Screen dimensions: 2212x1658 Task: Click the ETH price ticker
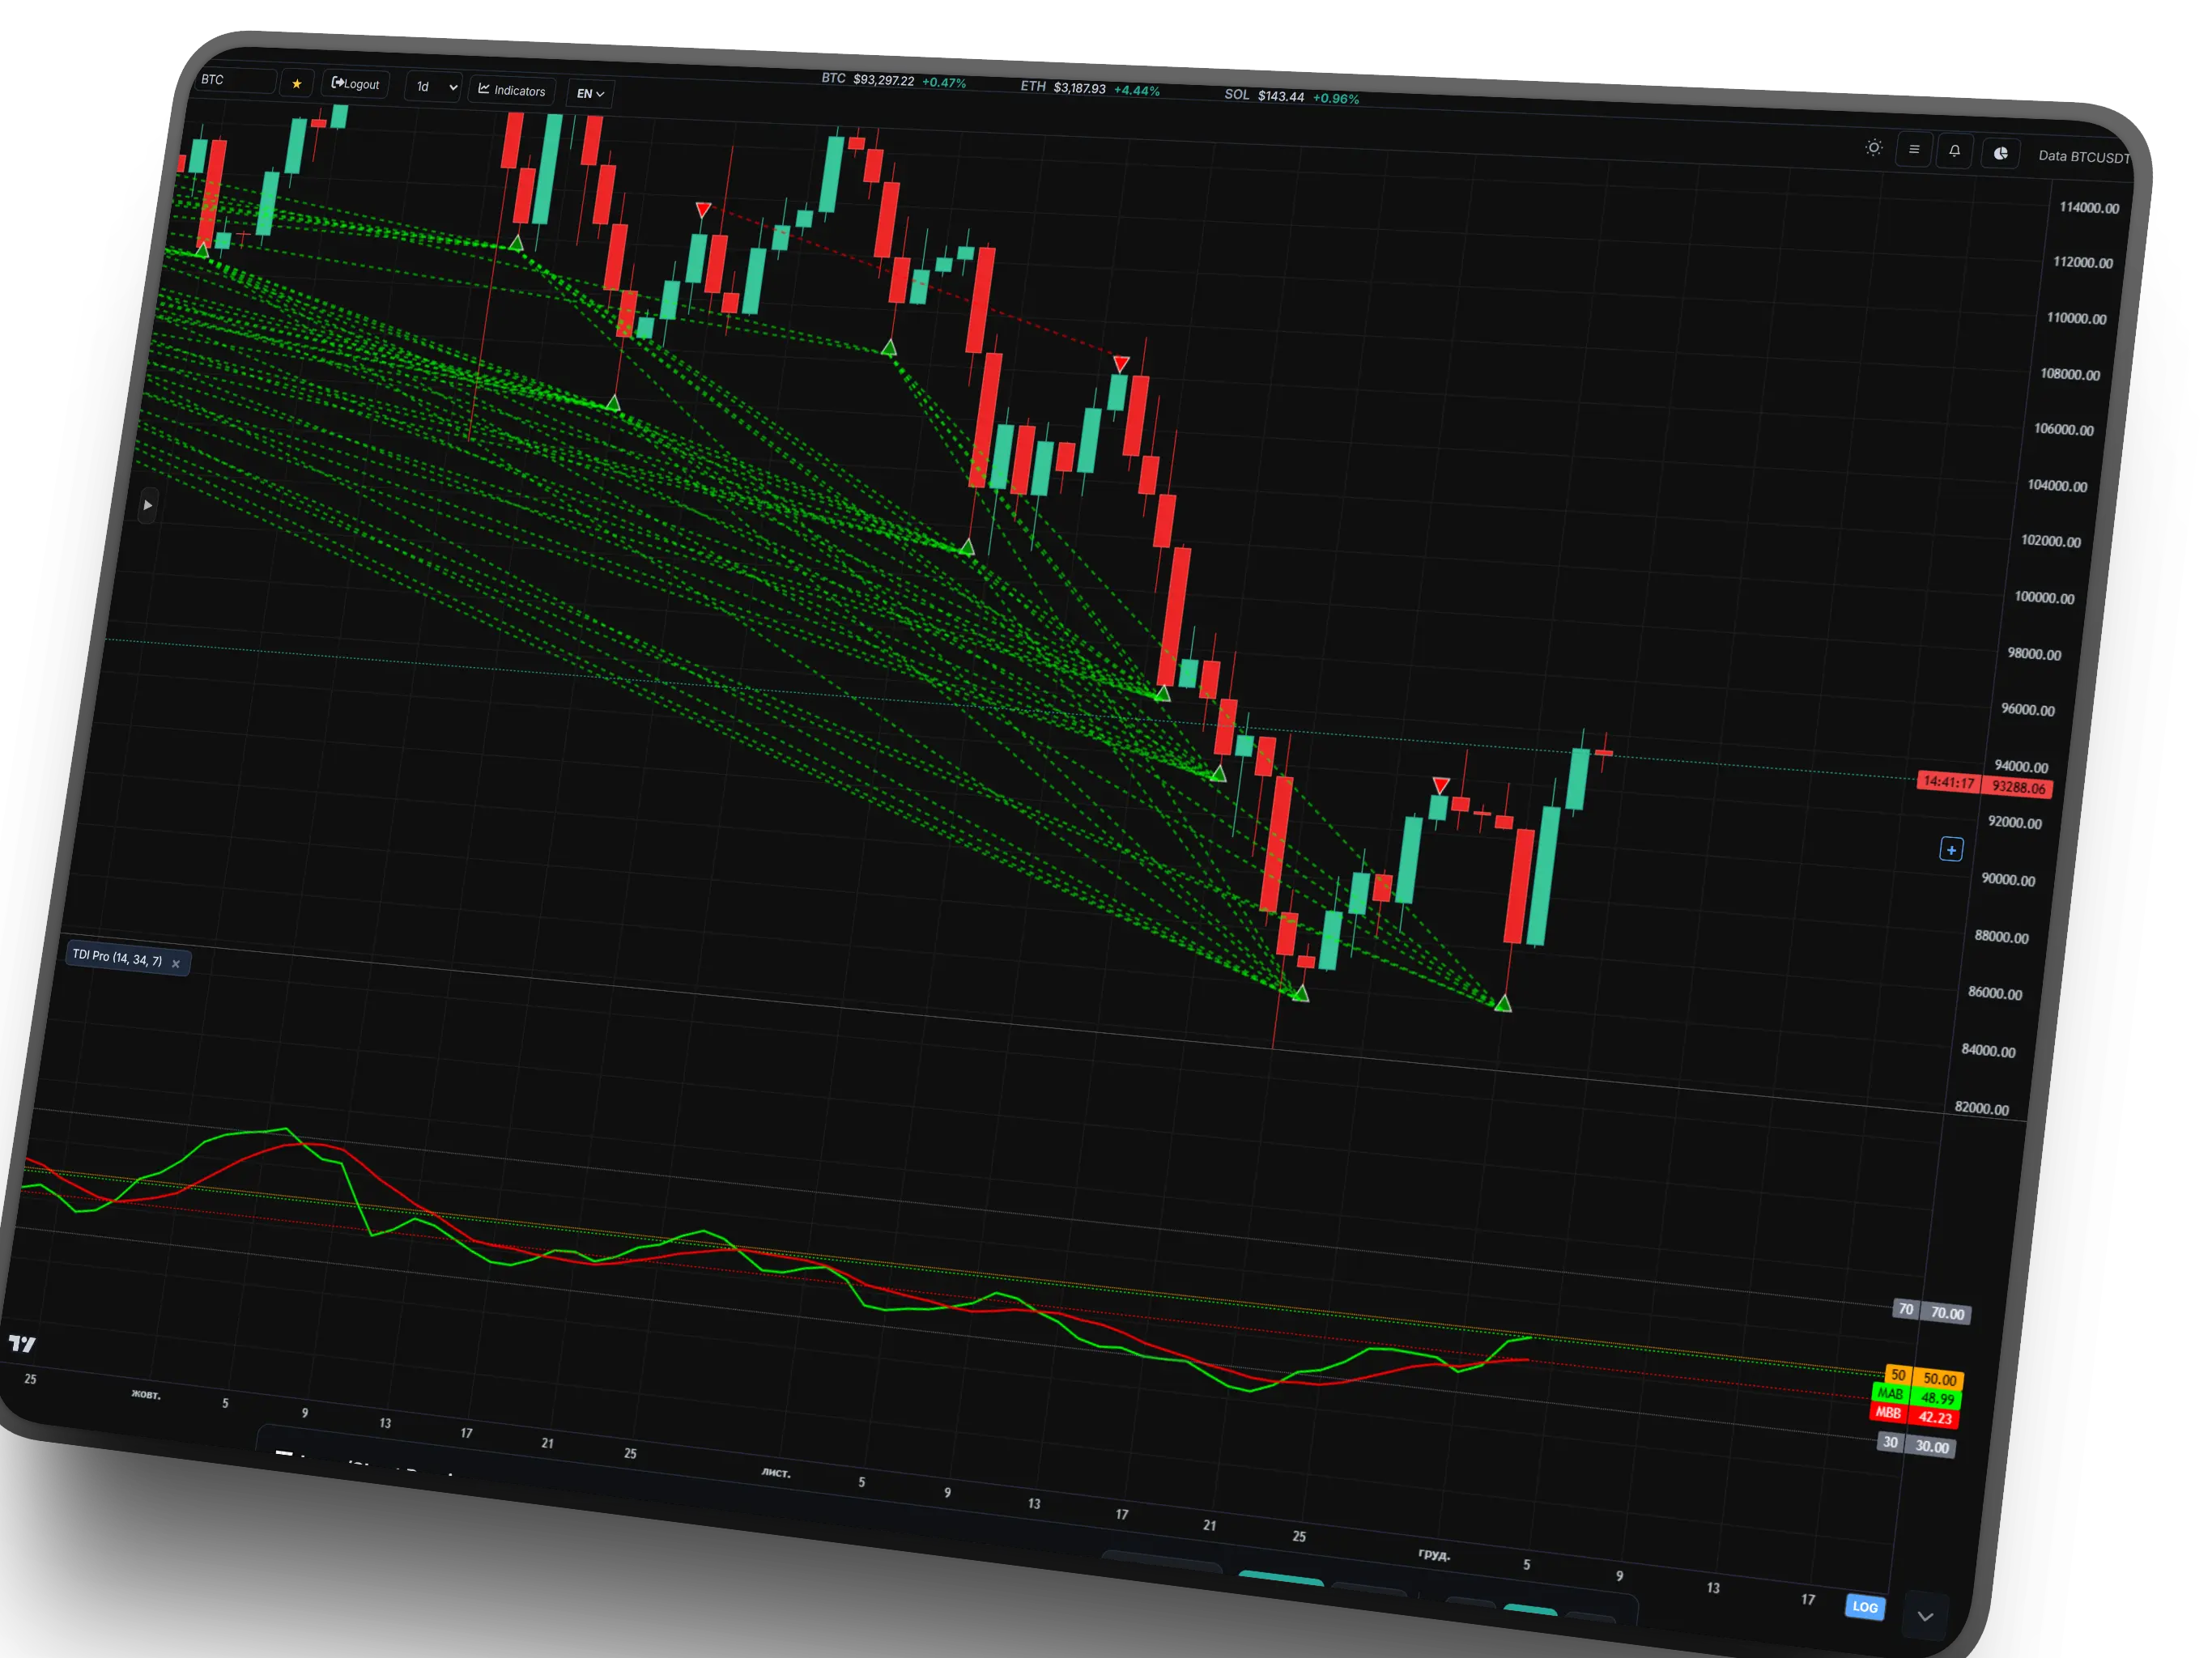tap(1089, 89)
